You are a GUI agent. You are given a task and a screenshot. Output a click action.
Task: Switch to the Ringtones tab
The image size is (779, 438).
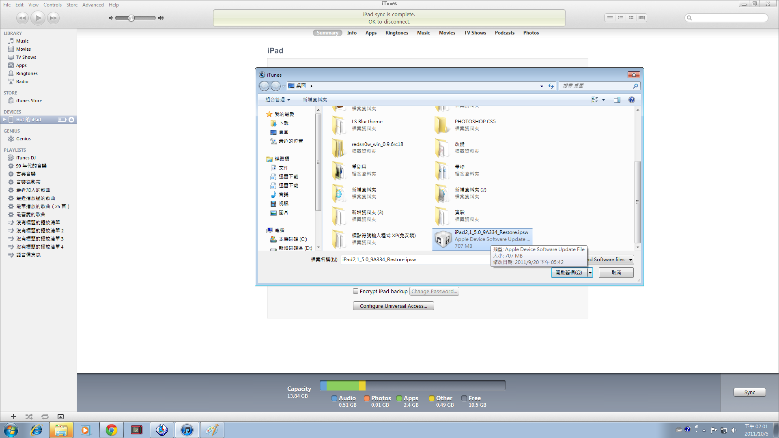click(x=397, y=33)
